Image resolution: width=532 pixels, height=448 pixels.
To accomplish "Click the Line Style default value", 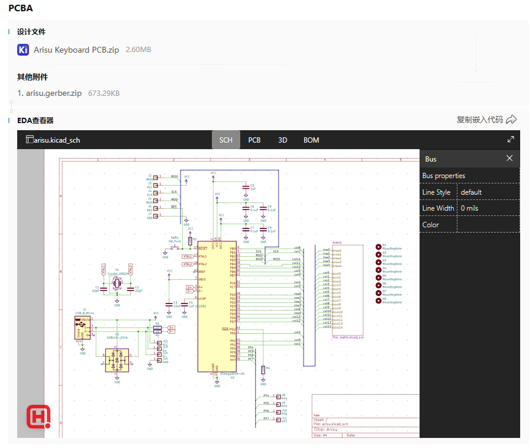I will click(x=471, y=192).
